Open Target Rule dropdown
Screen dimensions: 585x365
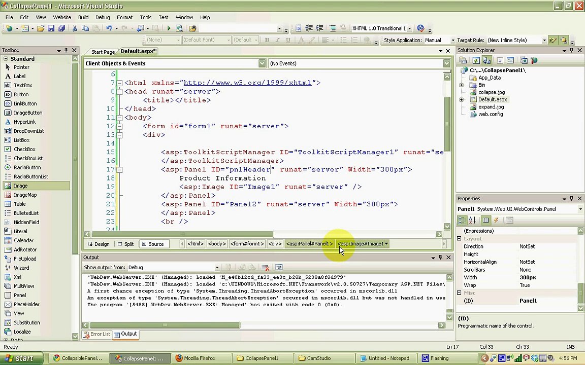pos(544,40)
